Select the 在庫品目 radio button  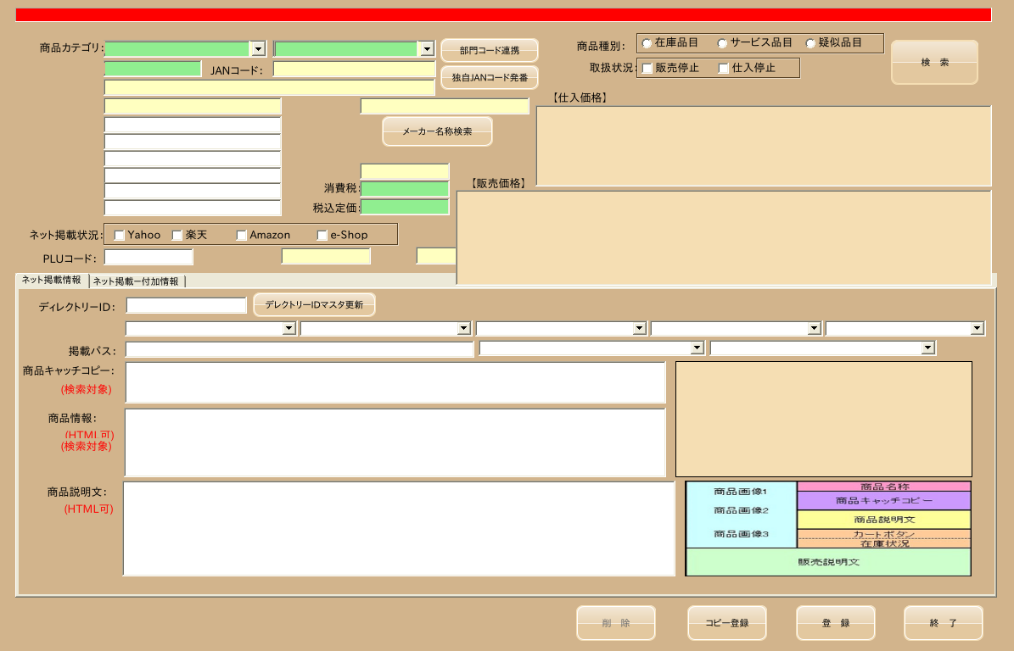(x=646, y=43)
